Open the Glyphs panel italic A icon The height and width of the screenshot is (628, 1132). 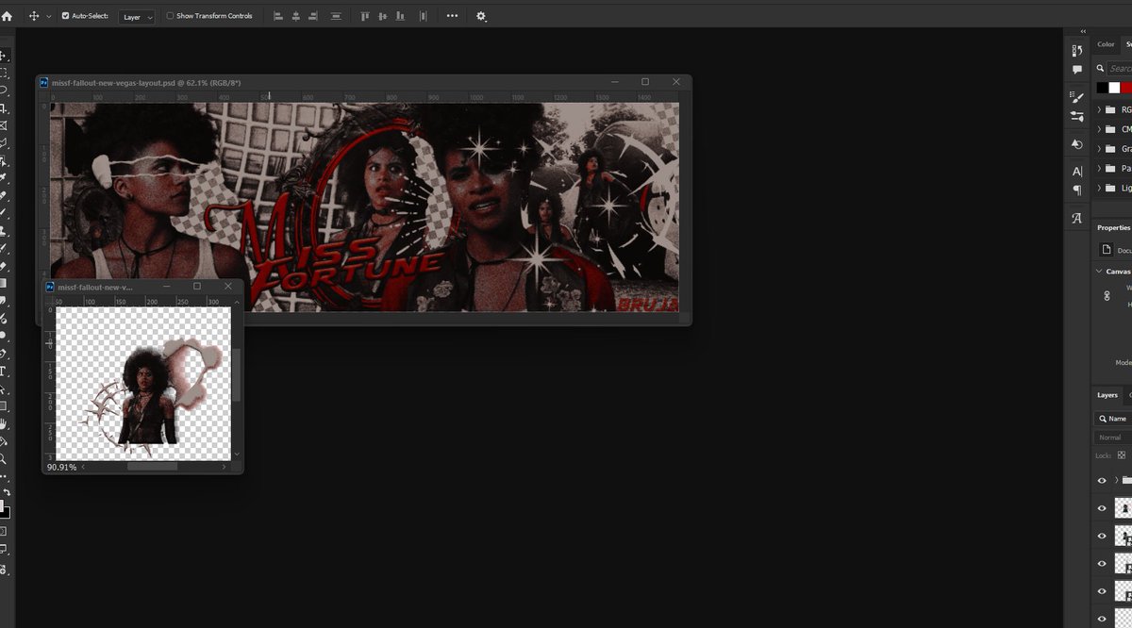1077,218
